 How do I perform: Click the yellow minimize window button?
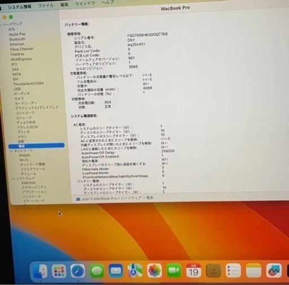point(5,17)
